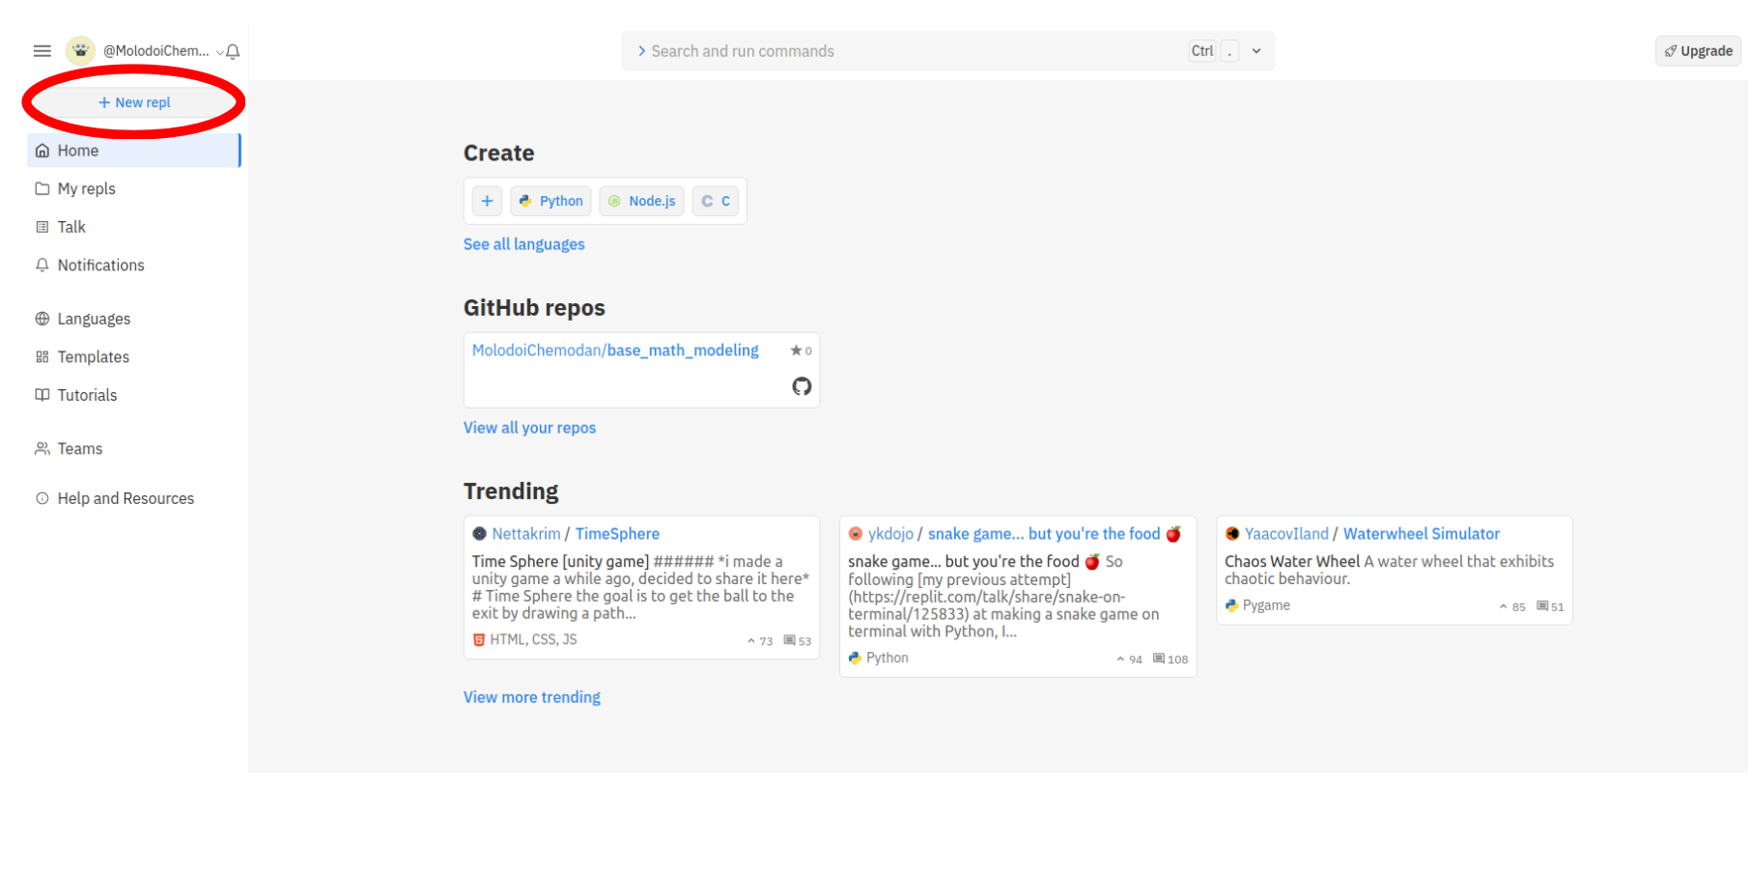
Task: Open comments icon showing 108
Action: click(1159, 659)
